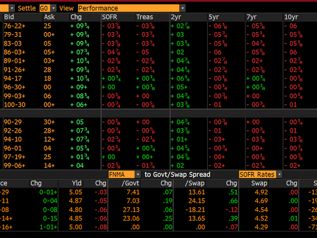The width and height of the screenshot is (317, 238).
Task: Open the dropdown arrow left of Settle
Action: pyautogui.click(x=12, y=8)
